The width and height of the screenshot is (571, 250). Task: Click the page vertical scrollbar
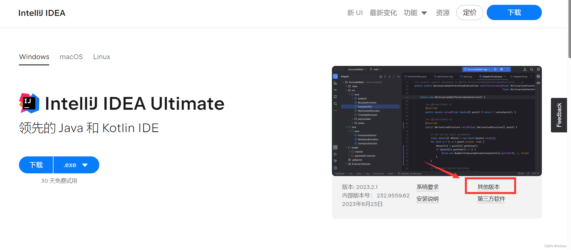[x=570, y=29]
